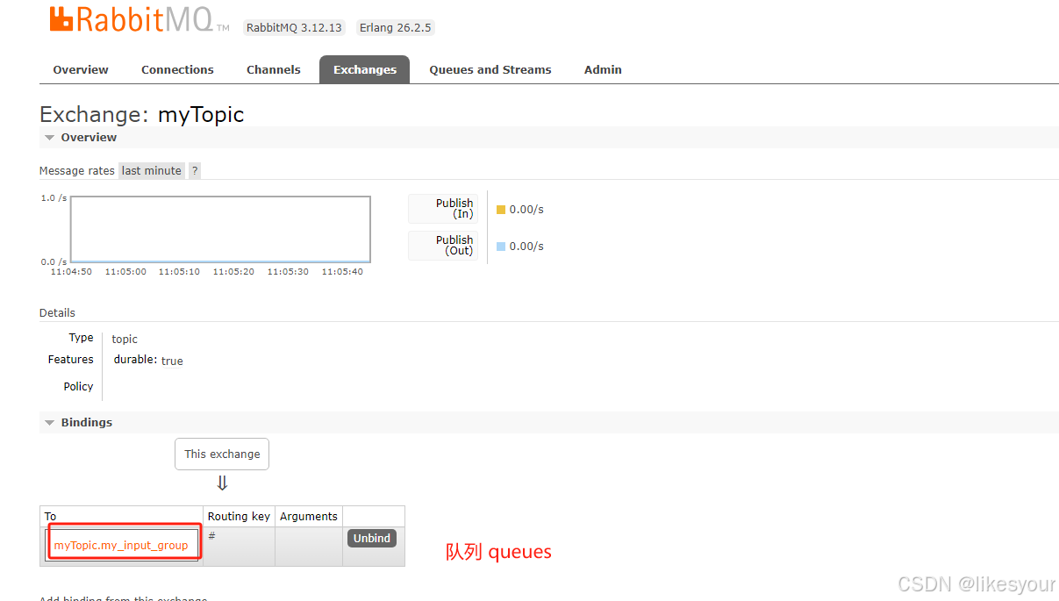Click the 0.00/s Publish In rate value

pyautogui.click(x=526, y=210)
